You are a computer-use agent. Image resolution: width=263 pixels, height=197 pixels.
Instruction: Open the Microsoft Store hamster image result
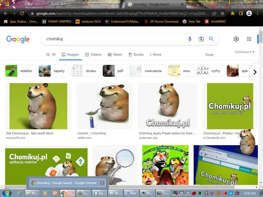38,106
